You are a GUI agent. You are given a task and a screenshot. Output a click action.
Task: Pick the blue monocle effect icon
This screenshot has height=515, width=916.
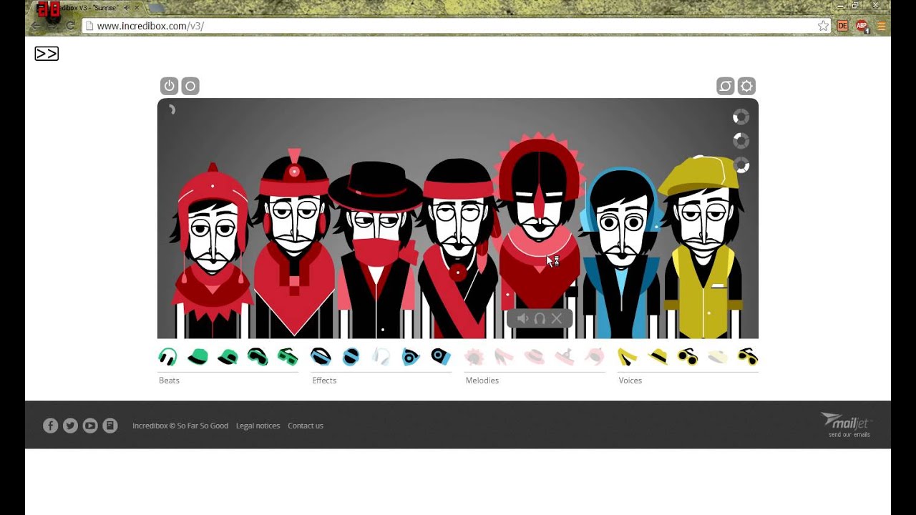(411, 356)
